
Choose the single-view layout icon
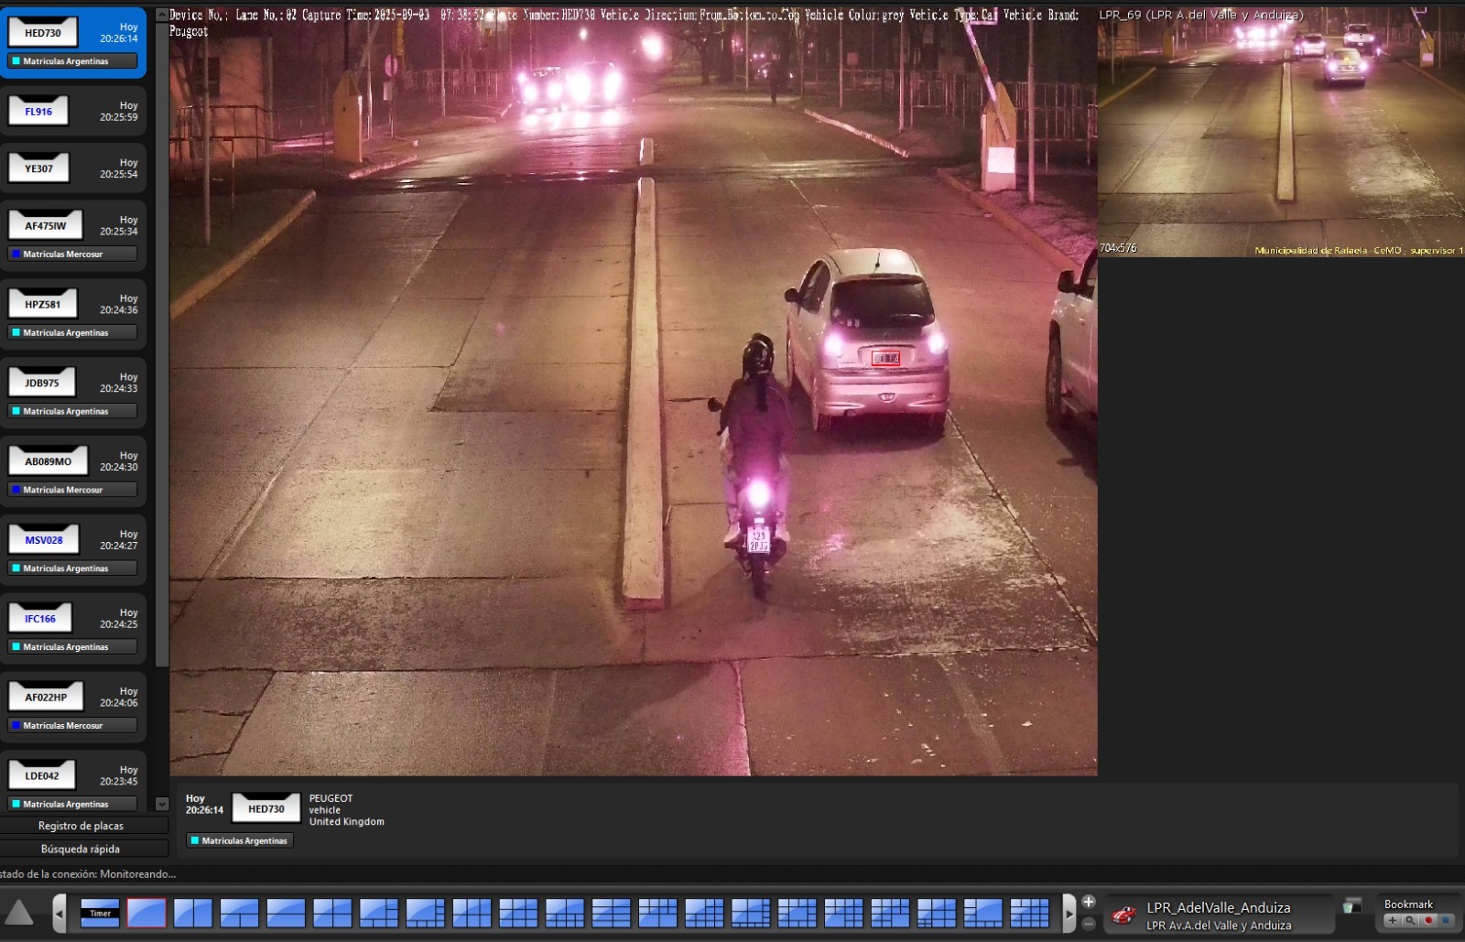tap(146, 913)
